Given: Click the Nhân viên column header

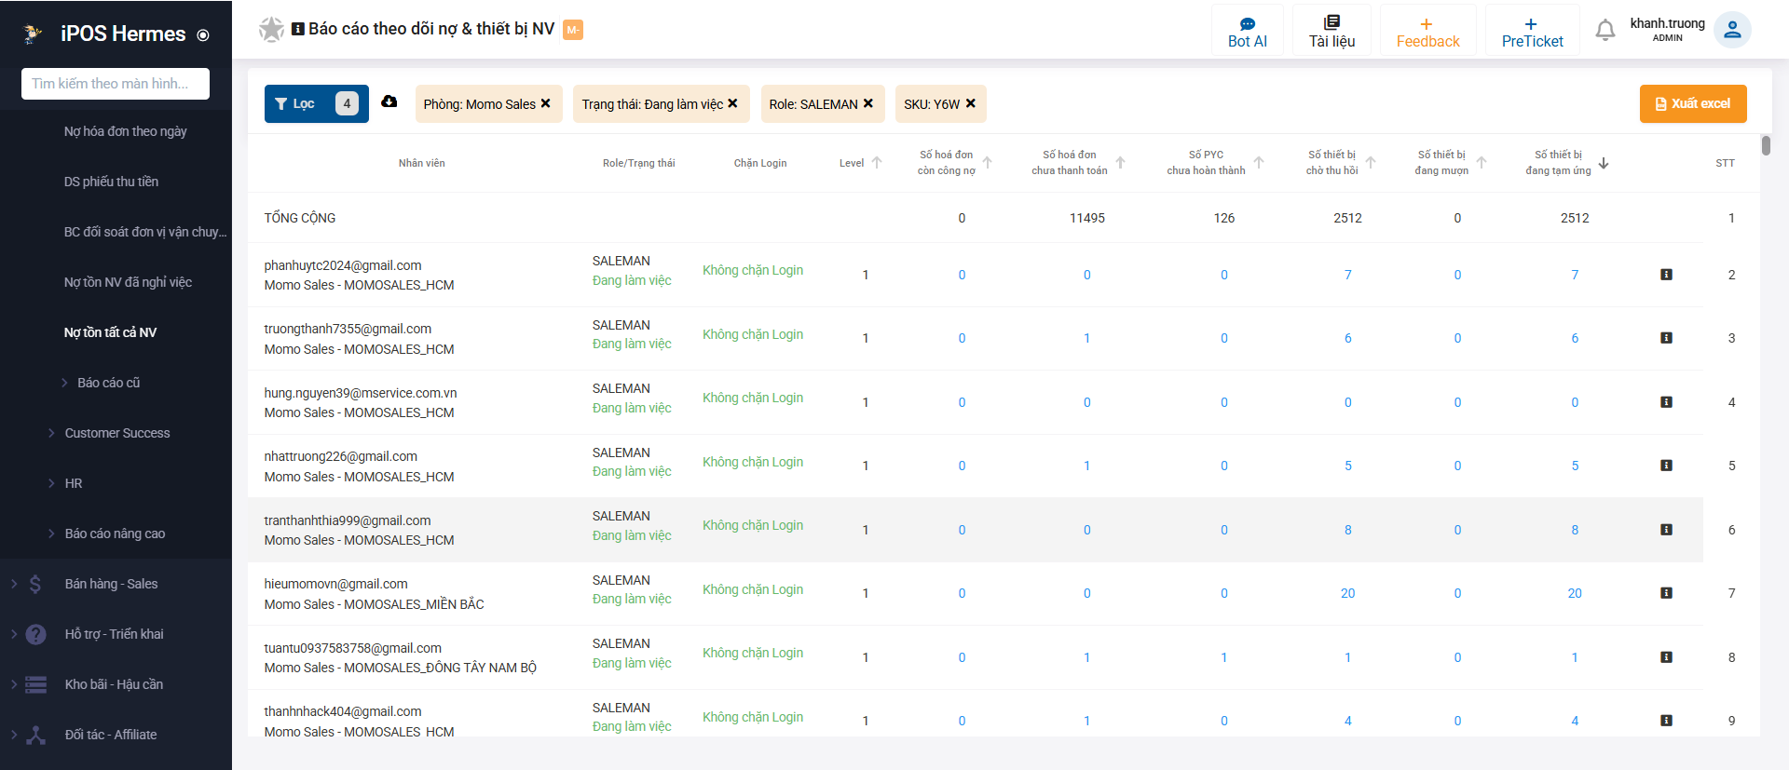Looking at the screenshot, I should 421,163.
